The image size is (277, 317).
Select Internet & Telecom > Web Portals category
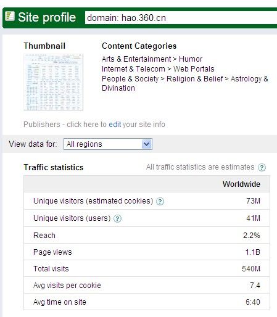[x=158, y=69]
